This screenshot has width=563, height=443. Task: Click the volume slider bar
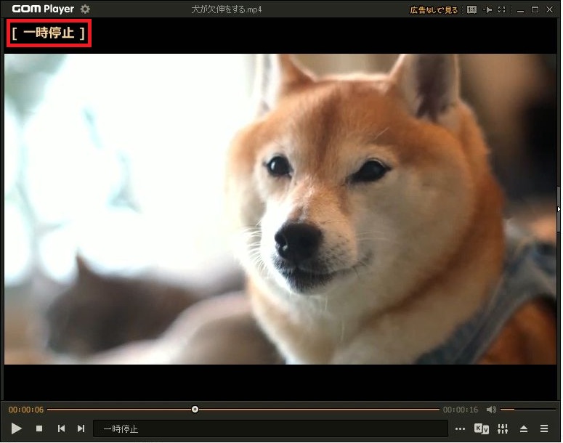click(517, 410)
